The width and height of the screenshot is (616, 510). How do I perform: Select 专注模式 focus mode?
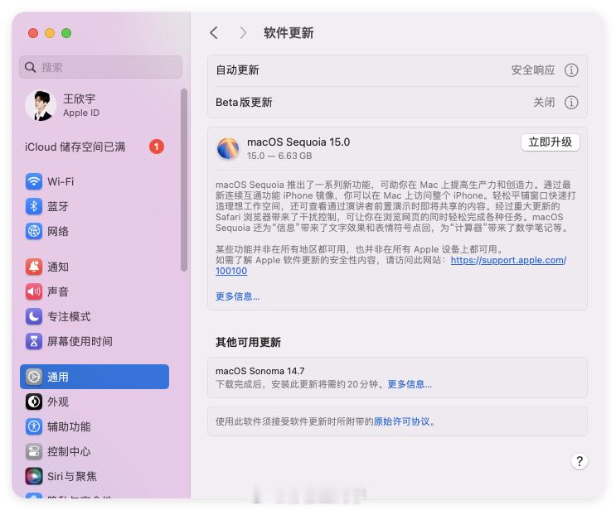pyautogui.click(x=95, y=316)
